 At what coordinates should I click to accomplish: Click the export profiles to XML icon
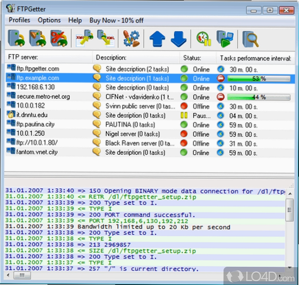click(106, 38)
